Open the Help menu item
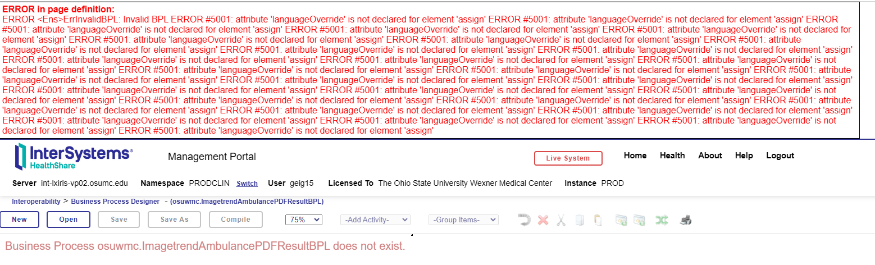This screenshot has height=265, width=875. click(x=744, y=156)
